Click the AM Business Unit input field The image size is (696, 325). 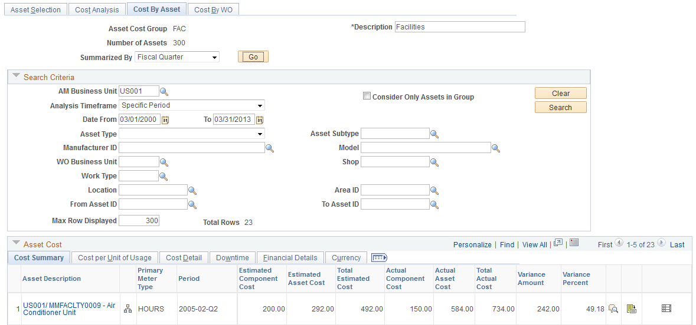(x=139, y=91)
